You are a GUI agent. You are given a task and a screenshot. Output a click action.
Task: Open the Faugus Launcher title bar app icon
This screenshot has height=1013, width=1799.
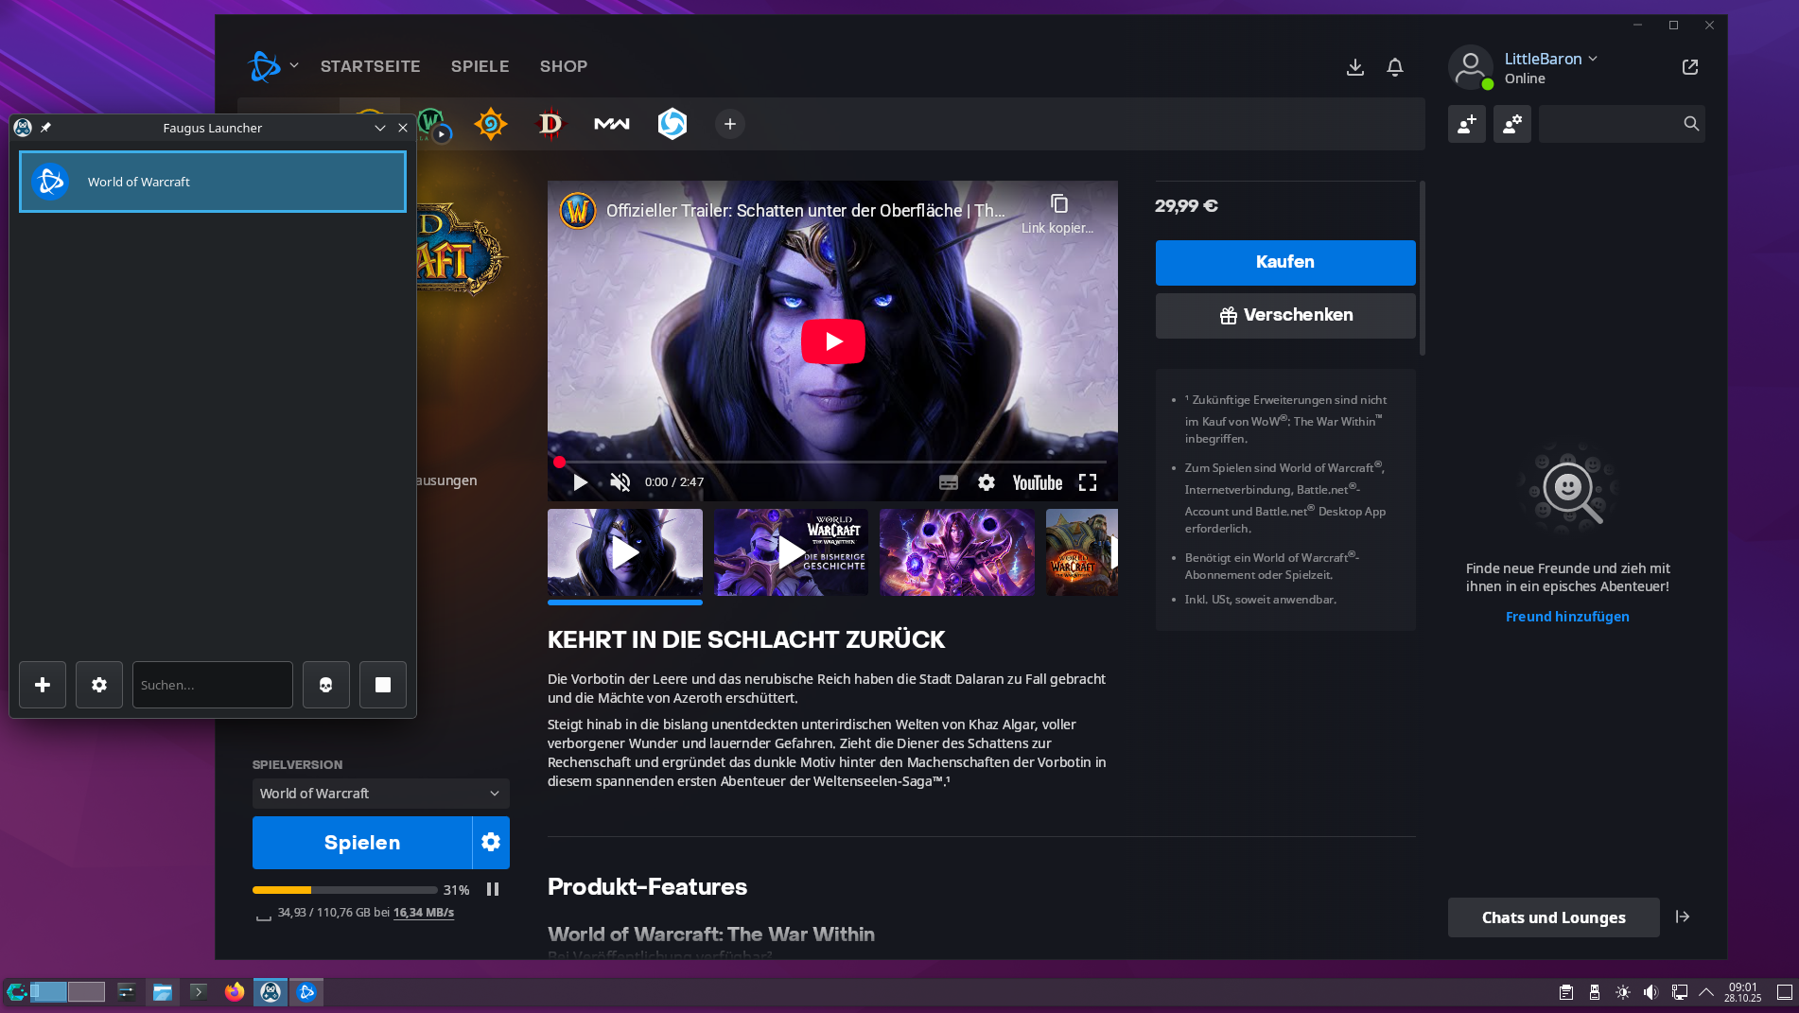pos(23,128)
